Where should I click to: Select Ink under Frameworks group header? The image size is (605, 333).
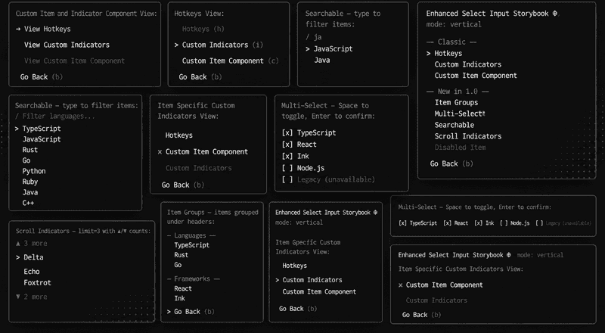pos(179,298)
